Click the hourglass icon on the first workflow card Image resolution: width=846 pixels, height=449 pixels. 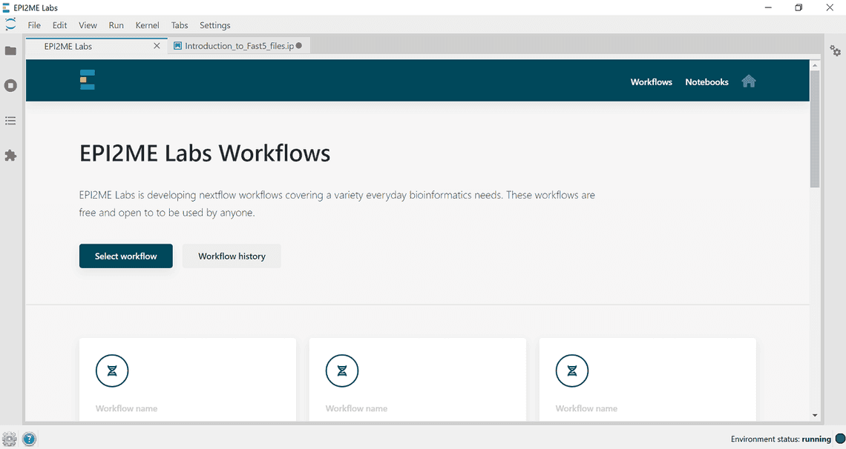click(112, 370)
